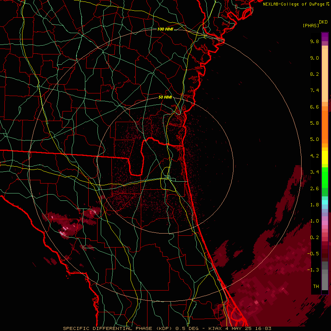Click the 1.8 legend value

(x=314, y=205)
